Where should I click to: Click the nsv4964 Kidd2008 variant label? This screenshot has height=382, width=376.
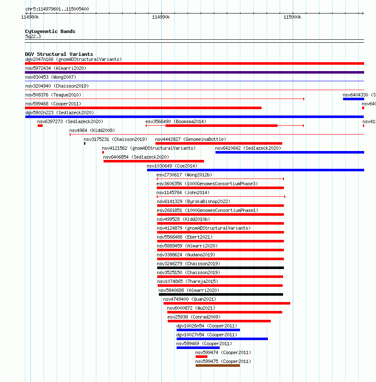tap(92, 130)
